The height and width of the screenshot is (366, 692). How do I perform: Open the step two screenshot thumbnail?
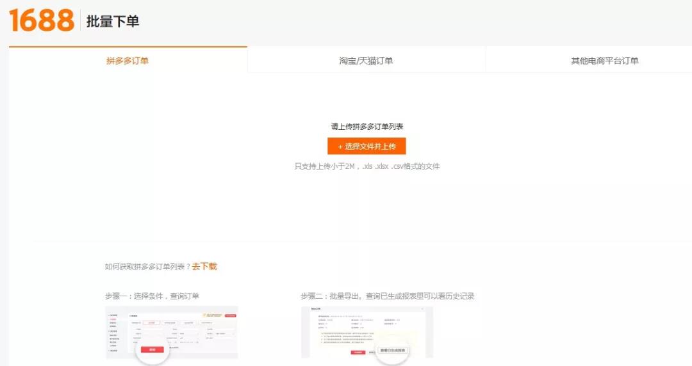pos(367,332)
